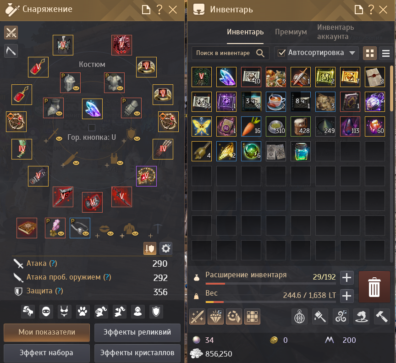The width and height of the screenshot is (396, 363).
Task: Click the carrot item in inventory
Action: click(251, 126)
